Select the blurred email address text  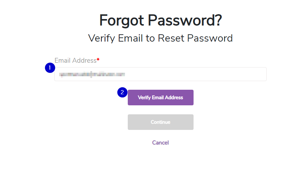pyautogui.click(x=92, y=74)
